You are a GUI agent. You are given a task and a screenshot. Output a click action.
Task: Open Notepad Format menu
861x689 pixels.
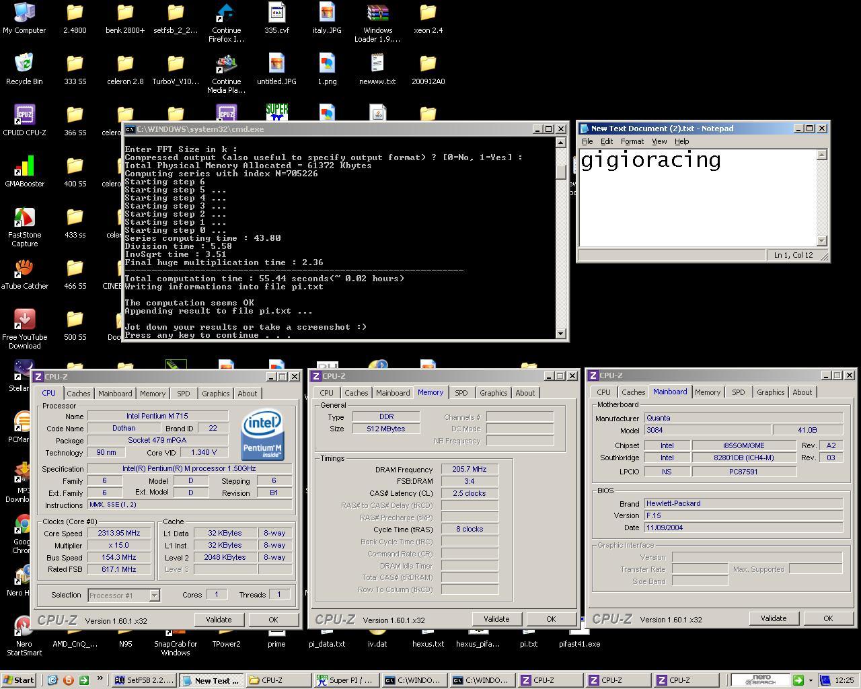pos(632,141)
